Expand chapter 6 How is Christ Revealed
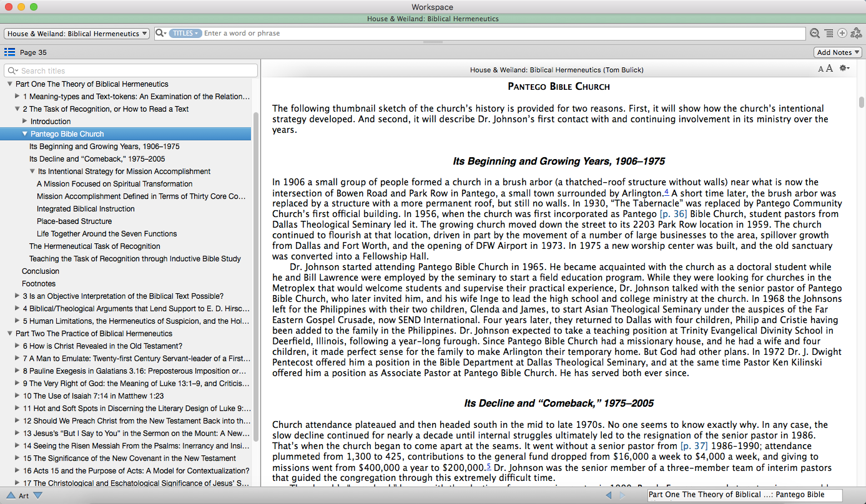This screenshot has width=866, height=504. tap(17, 346)
